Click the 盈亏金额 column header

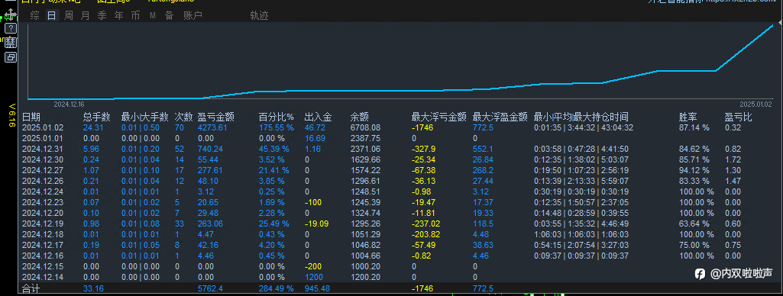(x=215, y=117)
